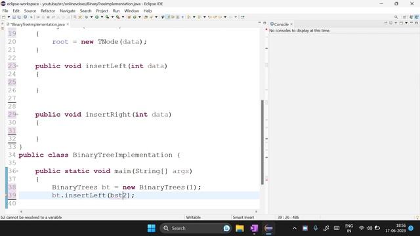The width and height of the screenshot is (420, 236).
Task: Click in the code line 'bt.insertLeft(bst2);'
Action: 93,195
